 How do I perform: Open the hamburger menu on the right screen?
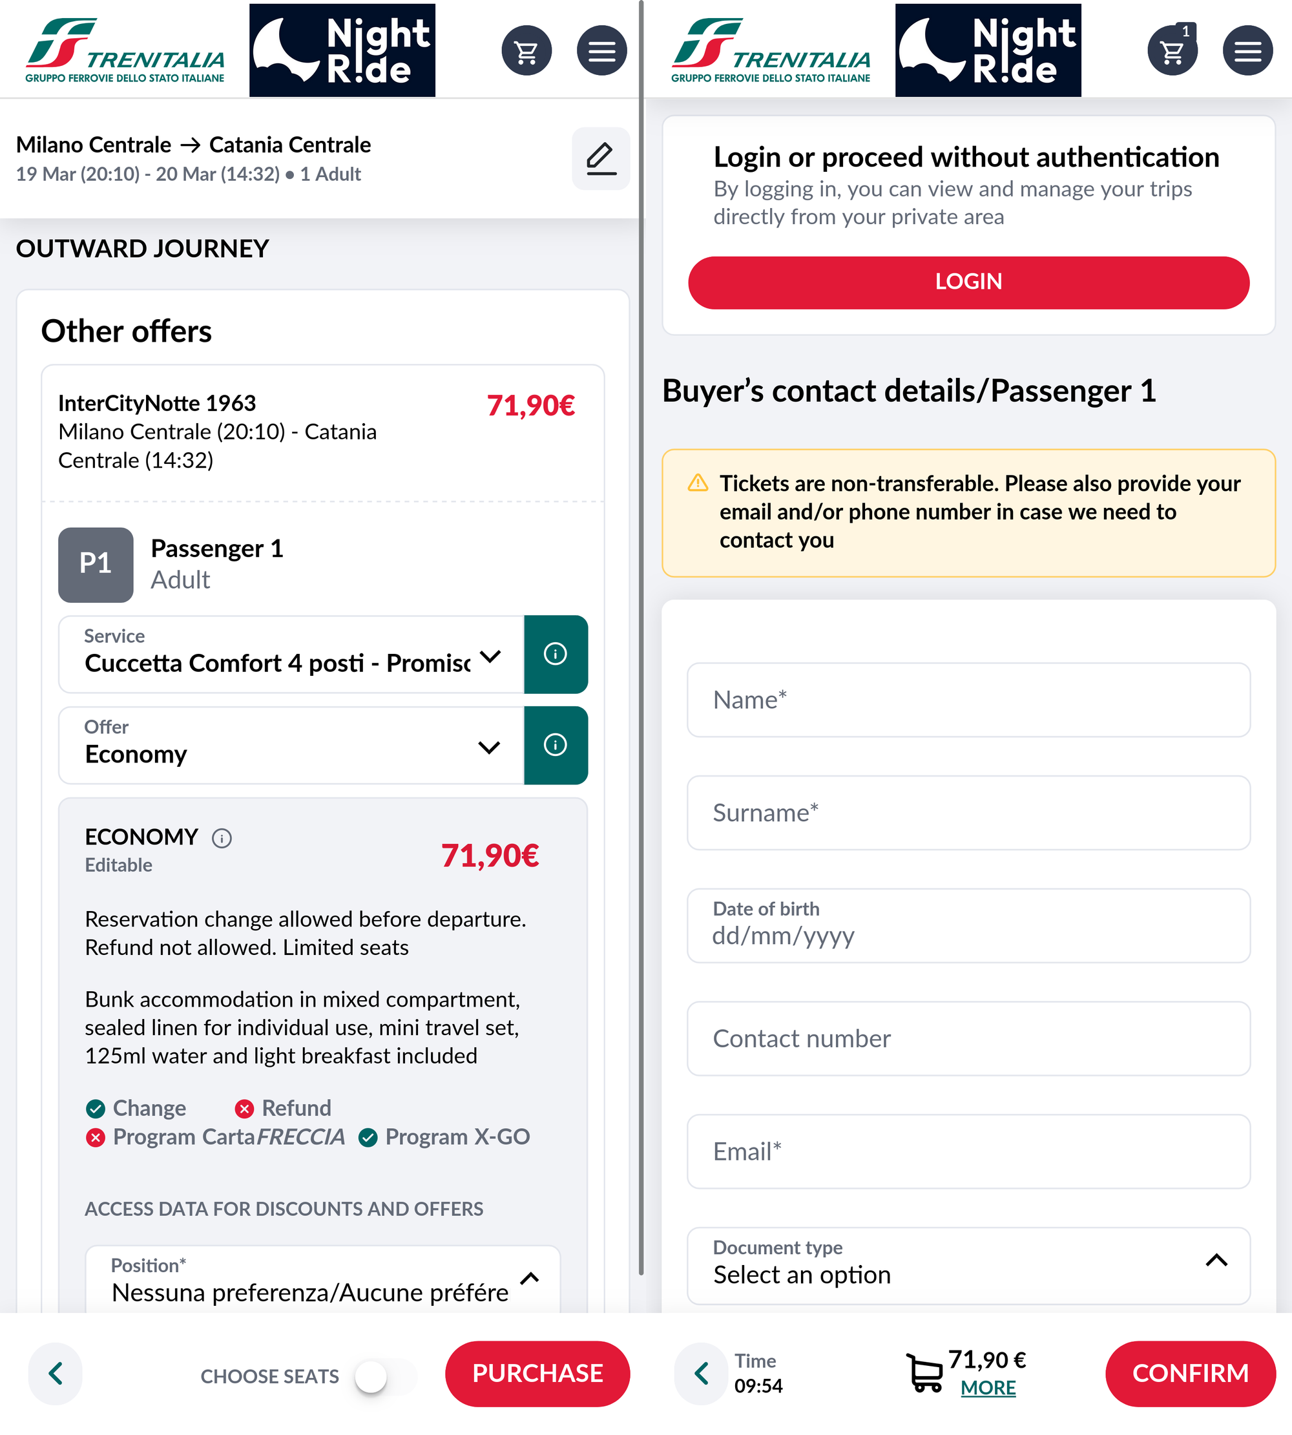pos(1247,52)
